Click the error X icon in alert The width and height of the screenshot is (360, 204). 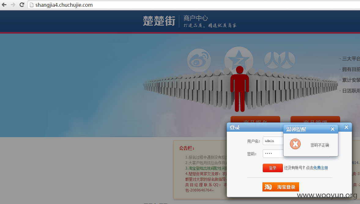pos(295,144)
